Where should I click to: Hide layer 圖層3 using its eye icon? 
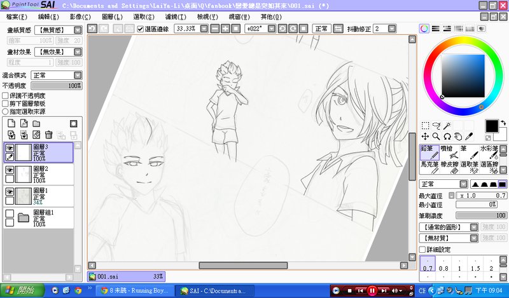click(10, 148)
